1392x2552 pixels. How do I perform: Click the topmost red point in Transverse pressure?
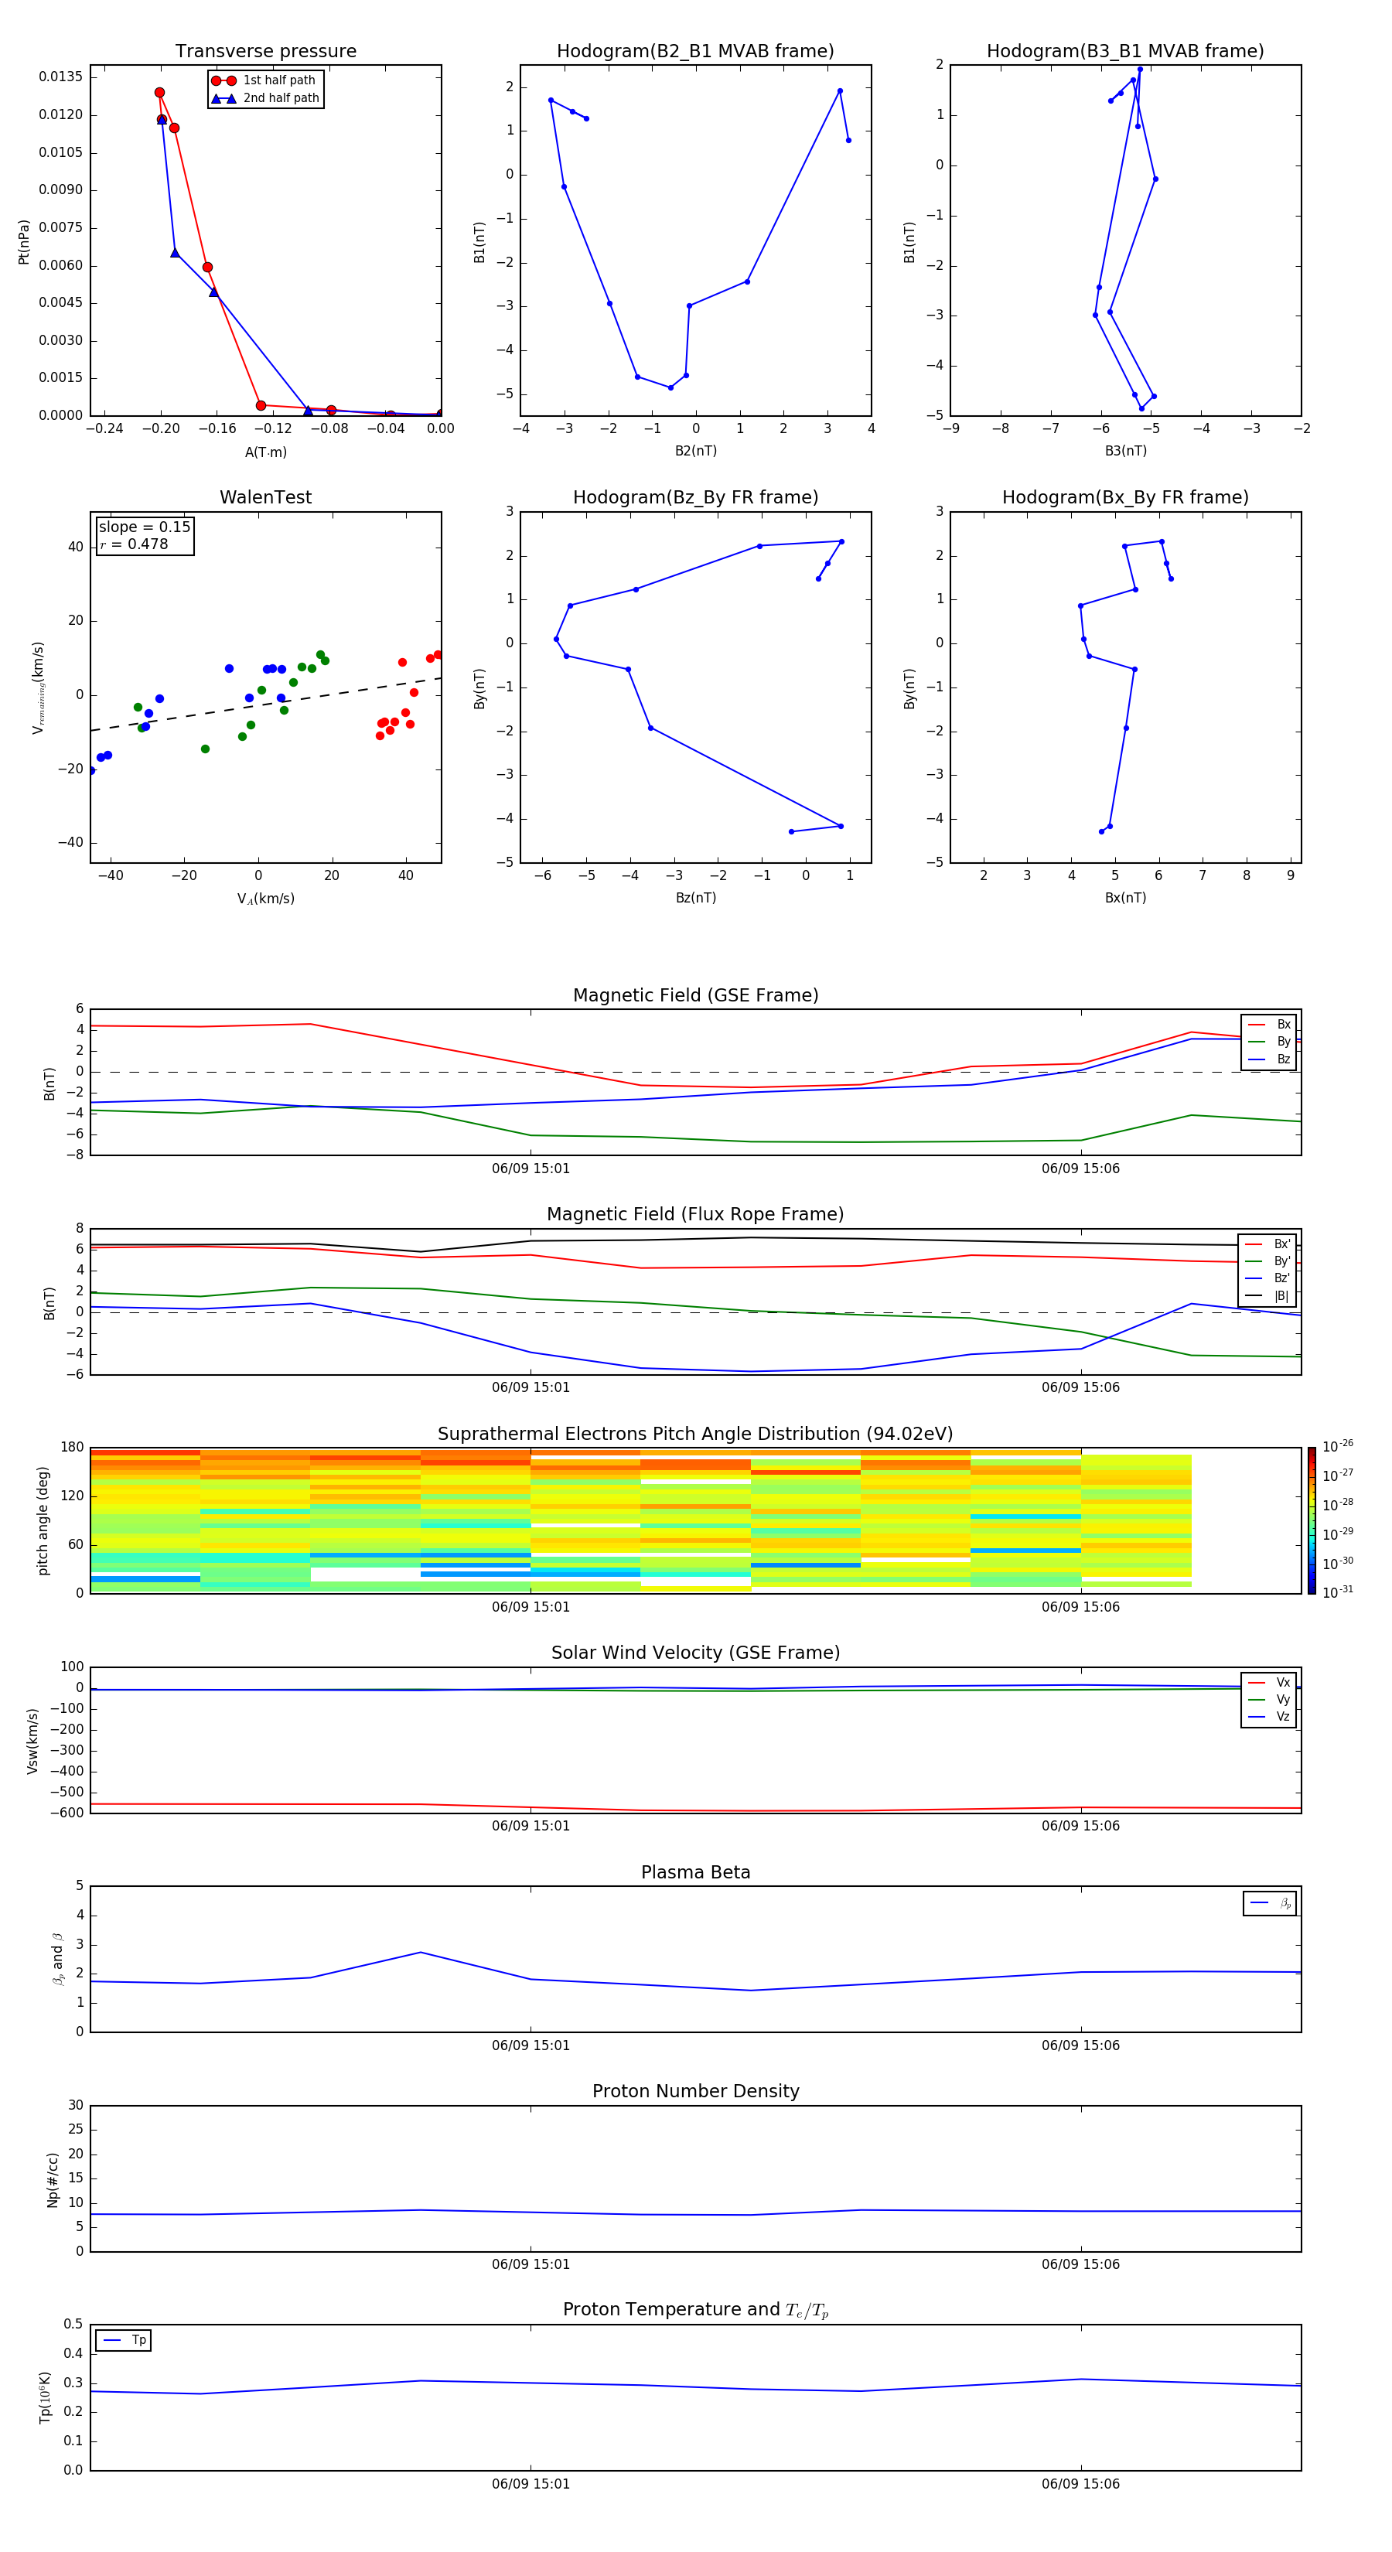pyautogui.click(x=159, y=92)
